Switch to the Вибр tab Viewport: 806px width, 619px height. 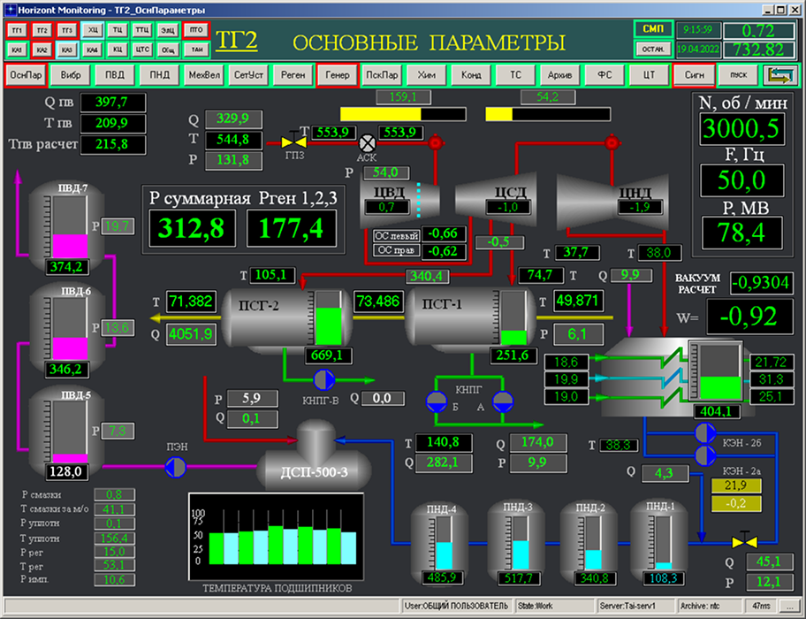tap(69, 76)
